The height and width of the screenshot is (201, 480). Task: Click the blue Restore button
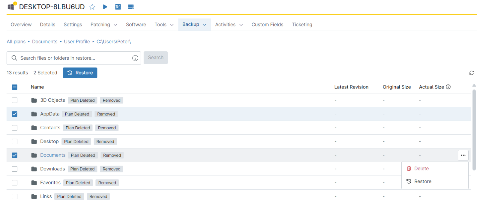tap(80, 73)
